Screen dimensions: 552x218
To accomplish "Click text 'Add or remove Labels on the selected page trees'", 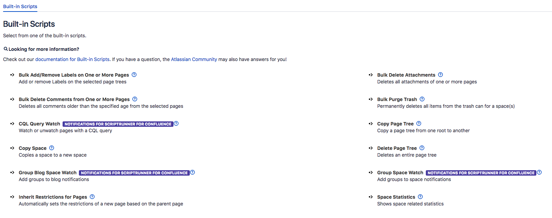I will (x=72, y=82).
